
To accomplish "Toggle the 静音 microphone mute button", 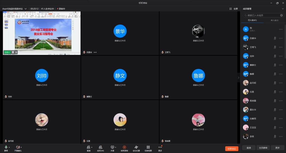I will pos(6,147).
